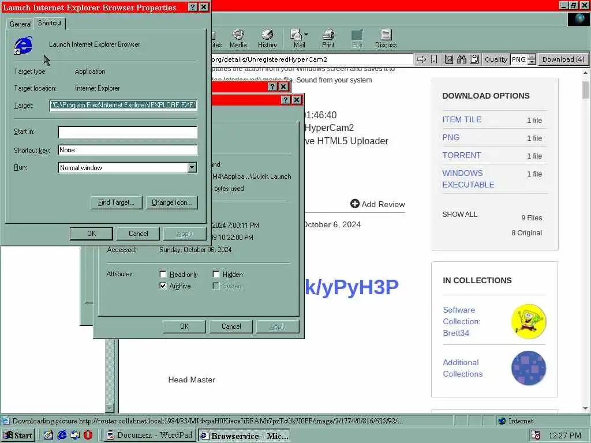Open the Additional Collections link
This screenshot has width=591, height=443.
[463, 368]
